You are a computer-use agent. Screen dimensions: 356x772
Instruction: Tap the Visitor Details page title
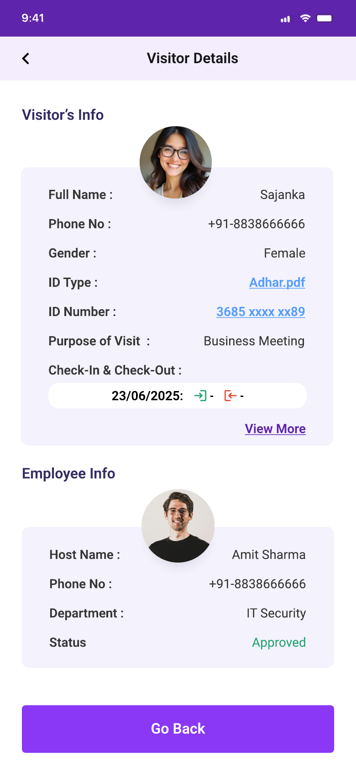pyautogui.click(x=193, y=59)
